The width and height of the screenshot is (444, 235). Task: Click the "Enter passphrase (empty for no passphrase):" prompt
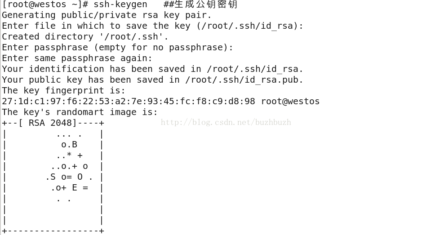[x=118, y=47]
